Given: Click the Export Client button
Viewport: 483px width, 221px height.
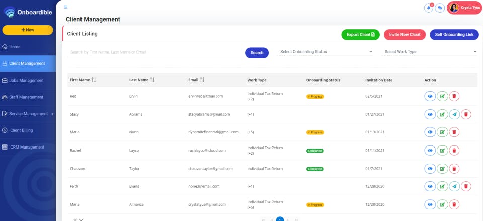Looking at the screenshot, I should coord(360,35).
